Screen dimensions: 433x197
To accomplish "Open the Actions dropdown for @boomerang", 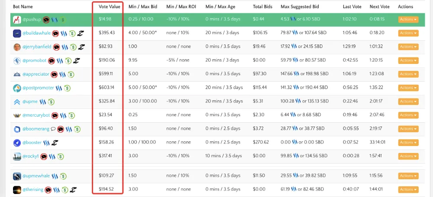I will click(x=408, y=129).
